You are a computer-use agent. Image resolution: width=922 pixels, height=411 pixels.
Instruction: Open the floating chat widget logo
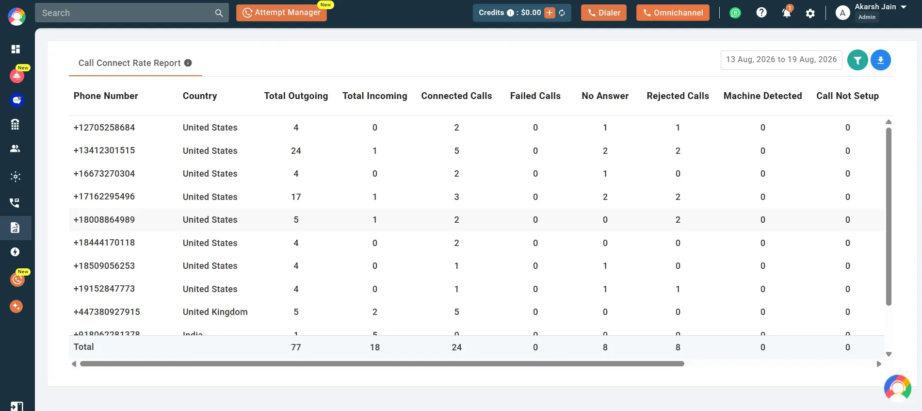(898, 388)
